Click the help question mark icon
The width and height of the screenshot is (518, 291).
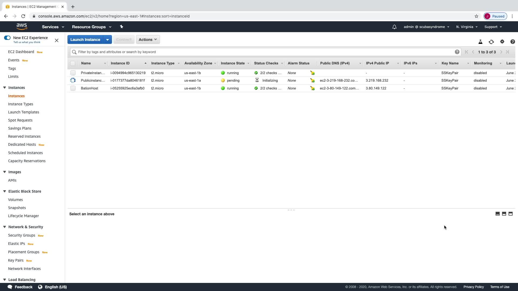[x=512, y=42]
